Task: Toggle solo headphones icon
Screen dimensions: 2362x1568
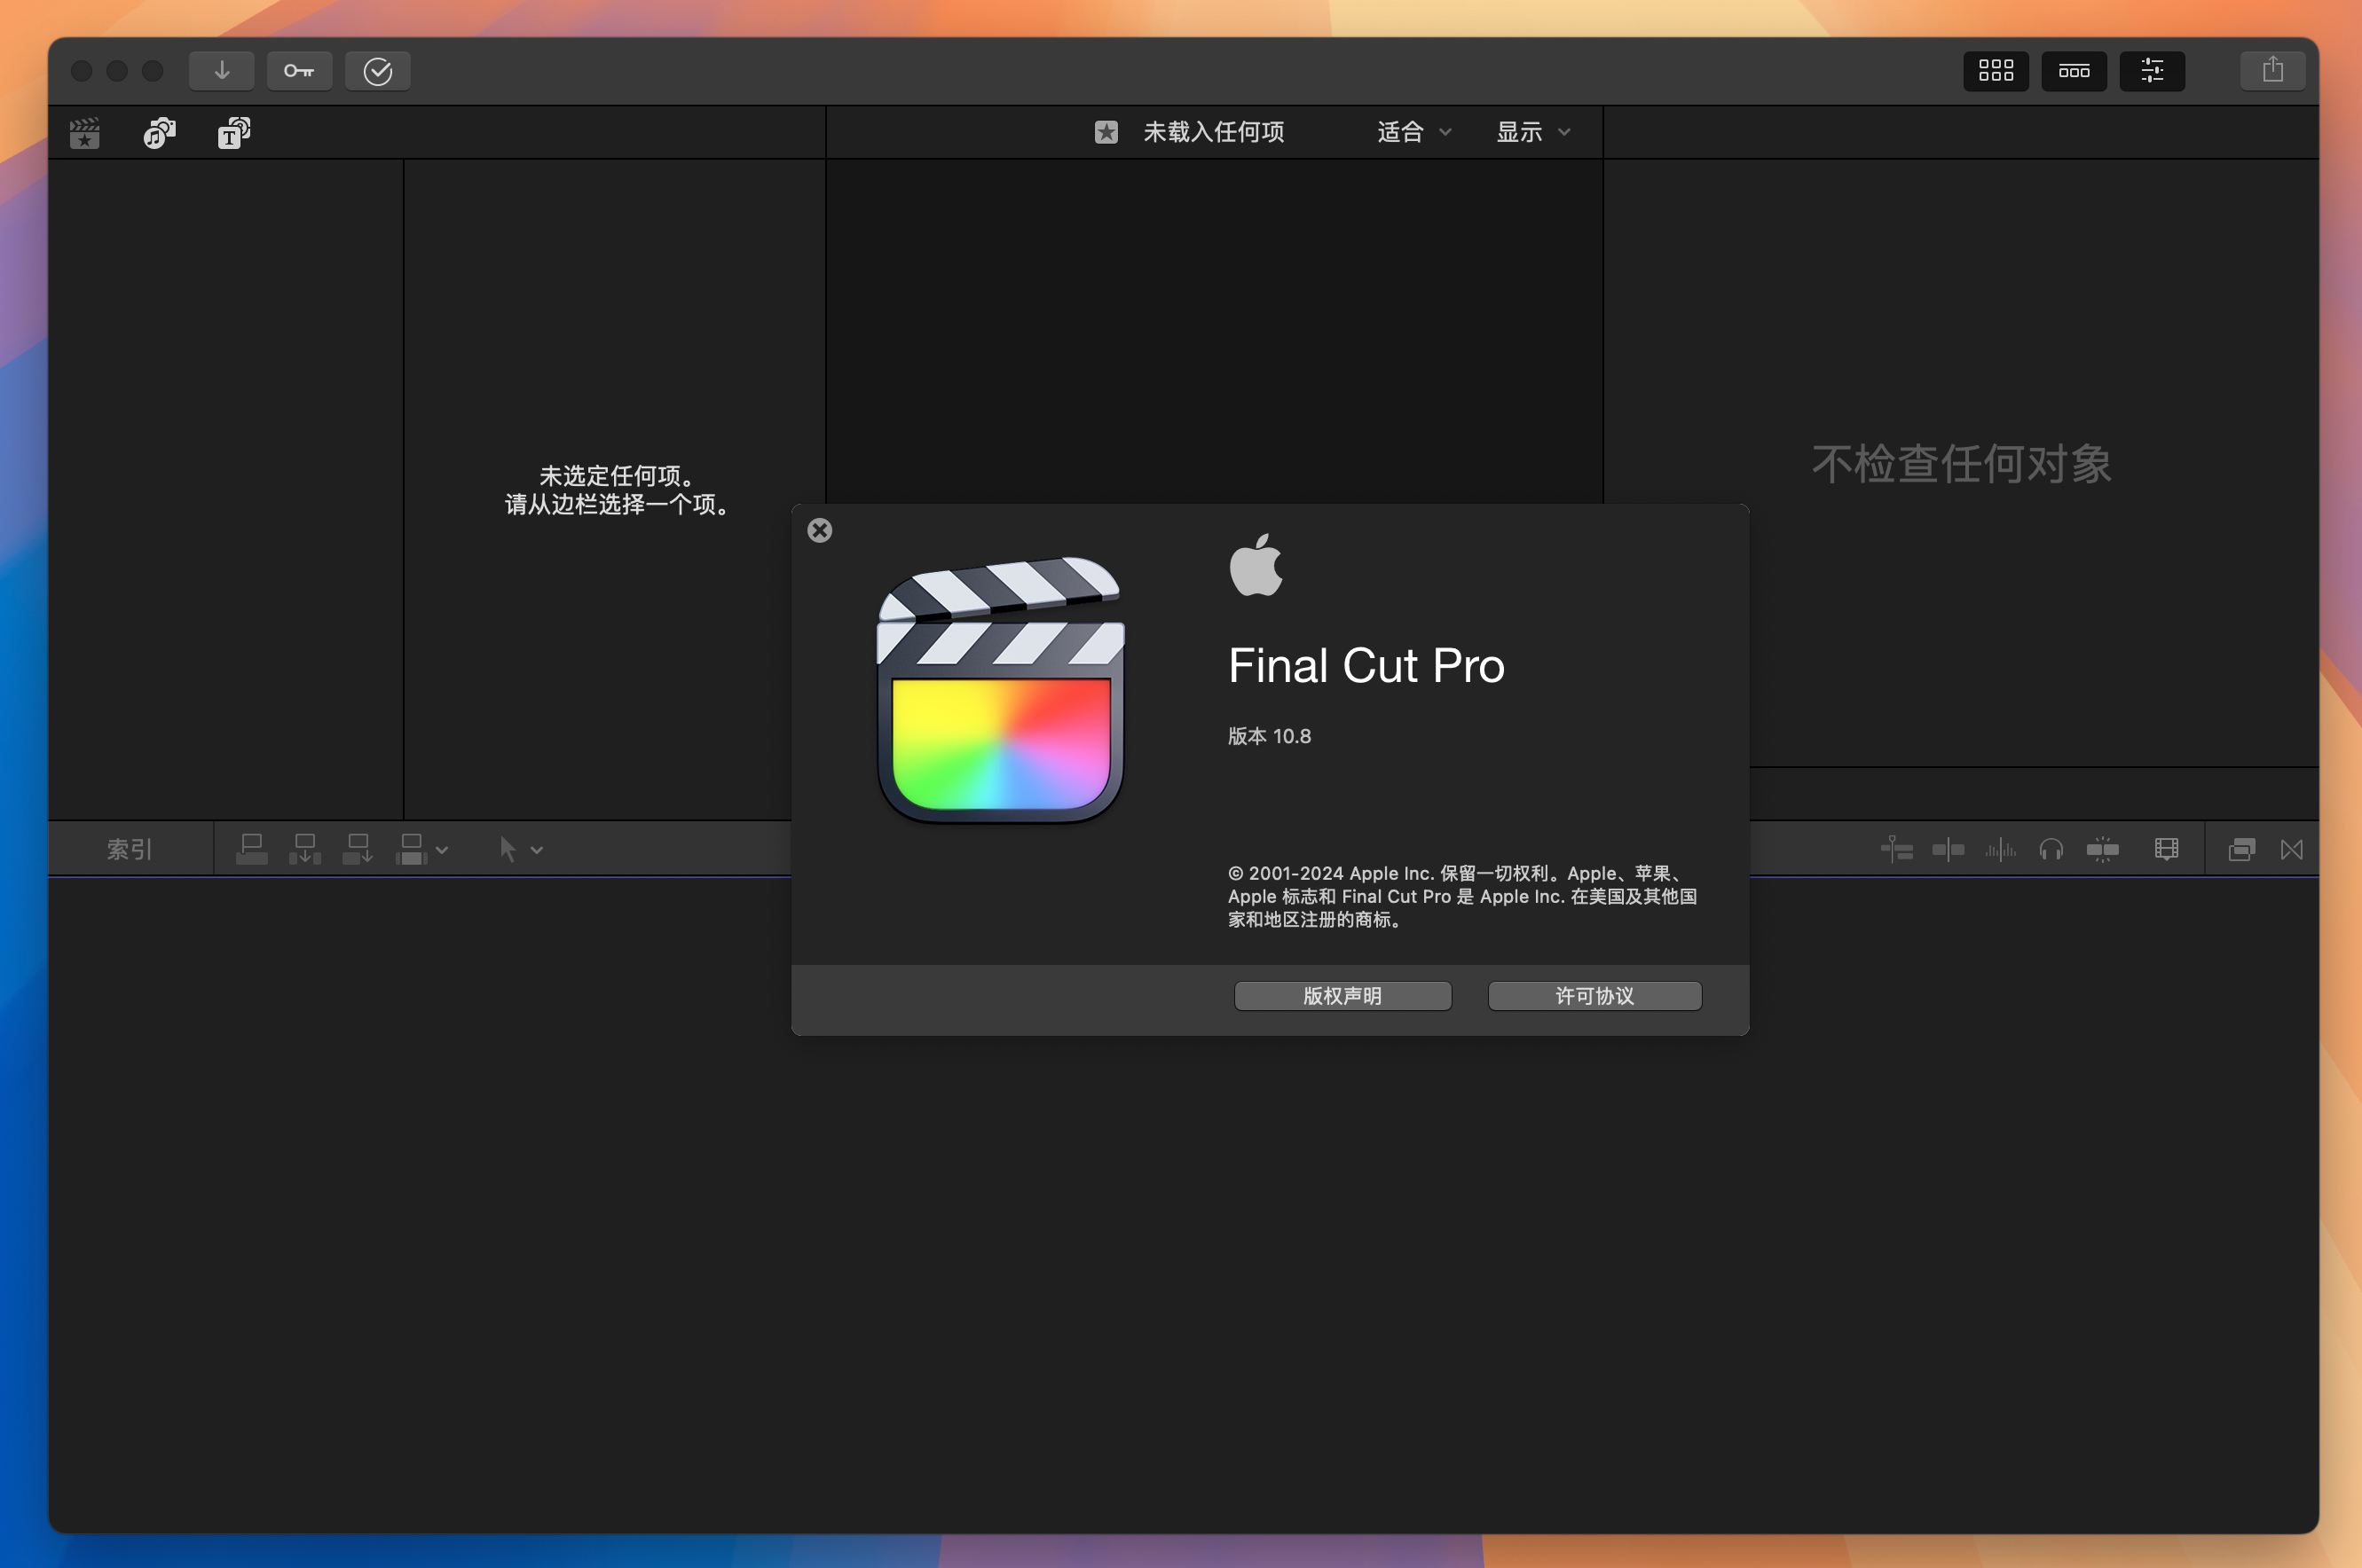Action: pos(2051,850)
